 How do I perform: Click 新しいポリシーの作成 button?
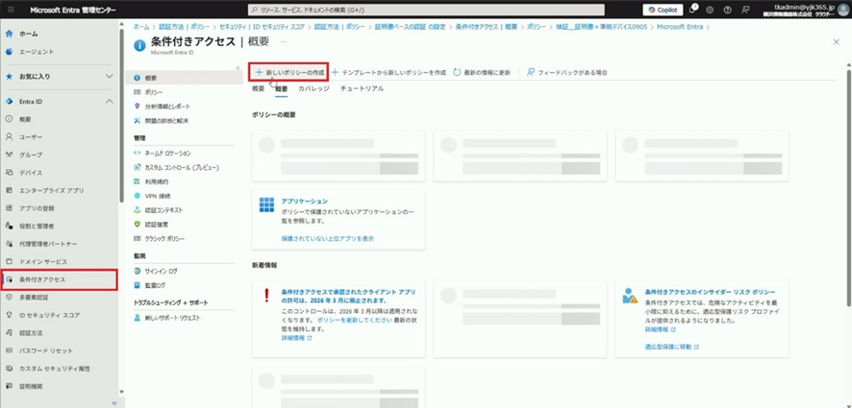288,72
